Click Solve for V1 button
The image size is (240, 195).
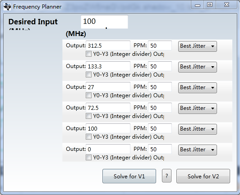click(x=129, y=176)
